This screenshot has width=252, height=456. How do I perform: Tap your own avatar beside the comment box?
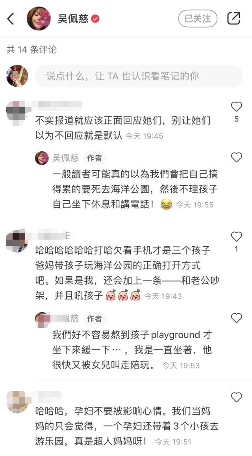click(17, 76)
